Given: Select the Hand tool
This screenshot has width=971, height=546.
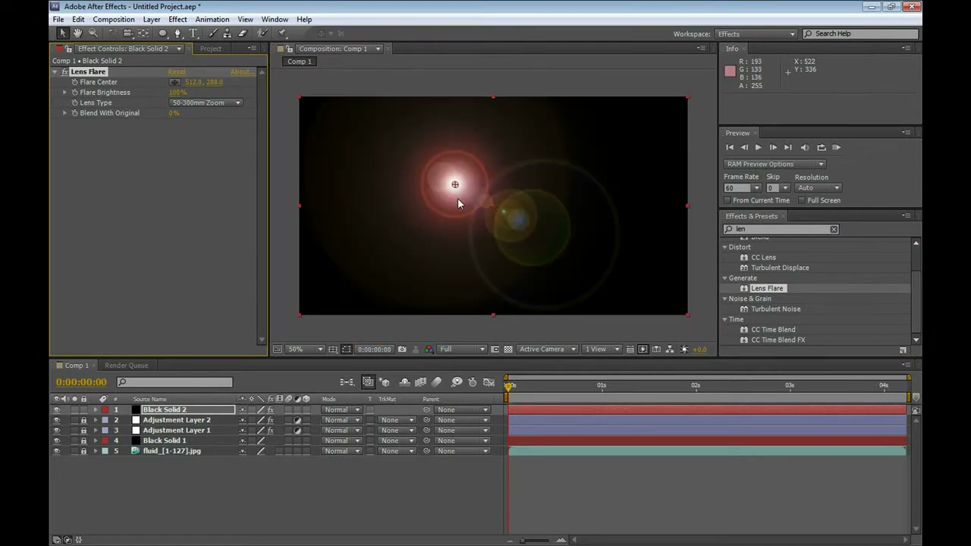Looking at the screenshot, I should click(x=77, y=33).
